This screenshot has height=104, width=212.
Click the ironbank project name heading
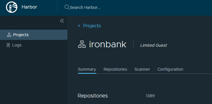[x=108, y=44]
